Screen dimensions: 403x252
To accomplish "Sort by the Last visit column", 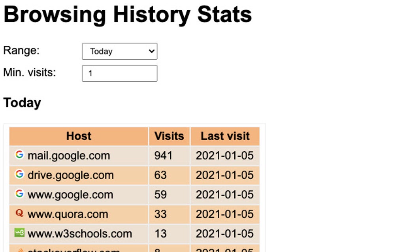I will tap(225, 136).
